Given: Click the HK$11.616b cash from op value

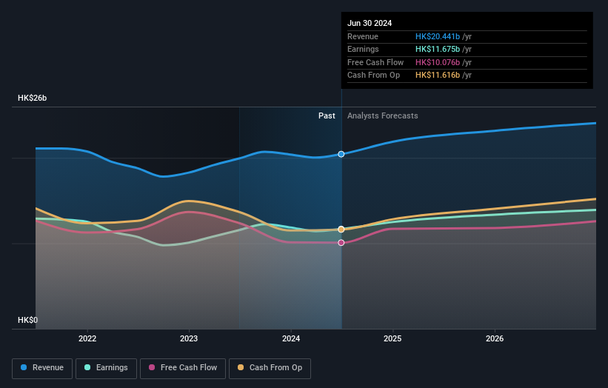Looking at the screenshot, I should [x=438, y=76].
